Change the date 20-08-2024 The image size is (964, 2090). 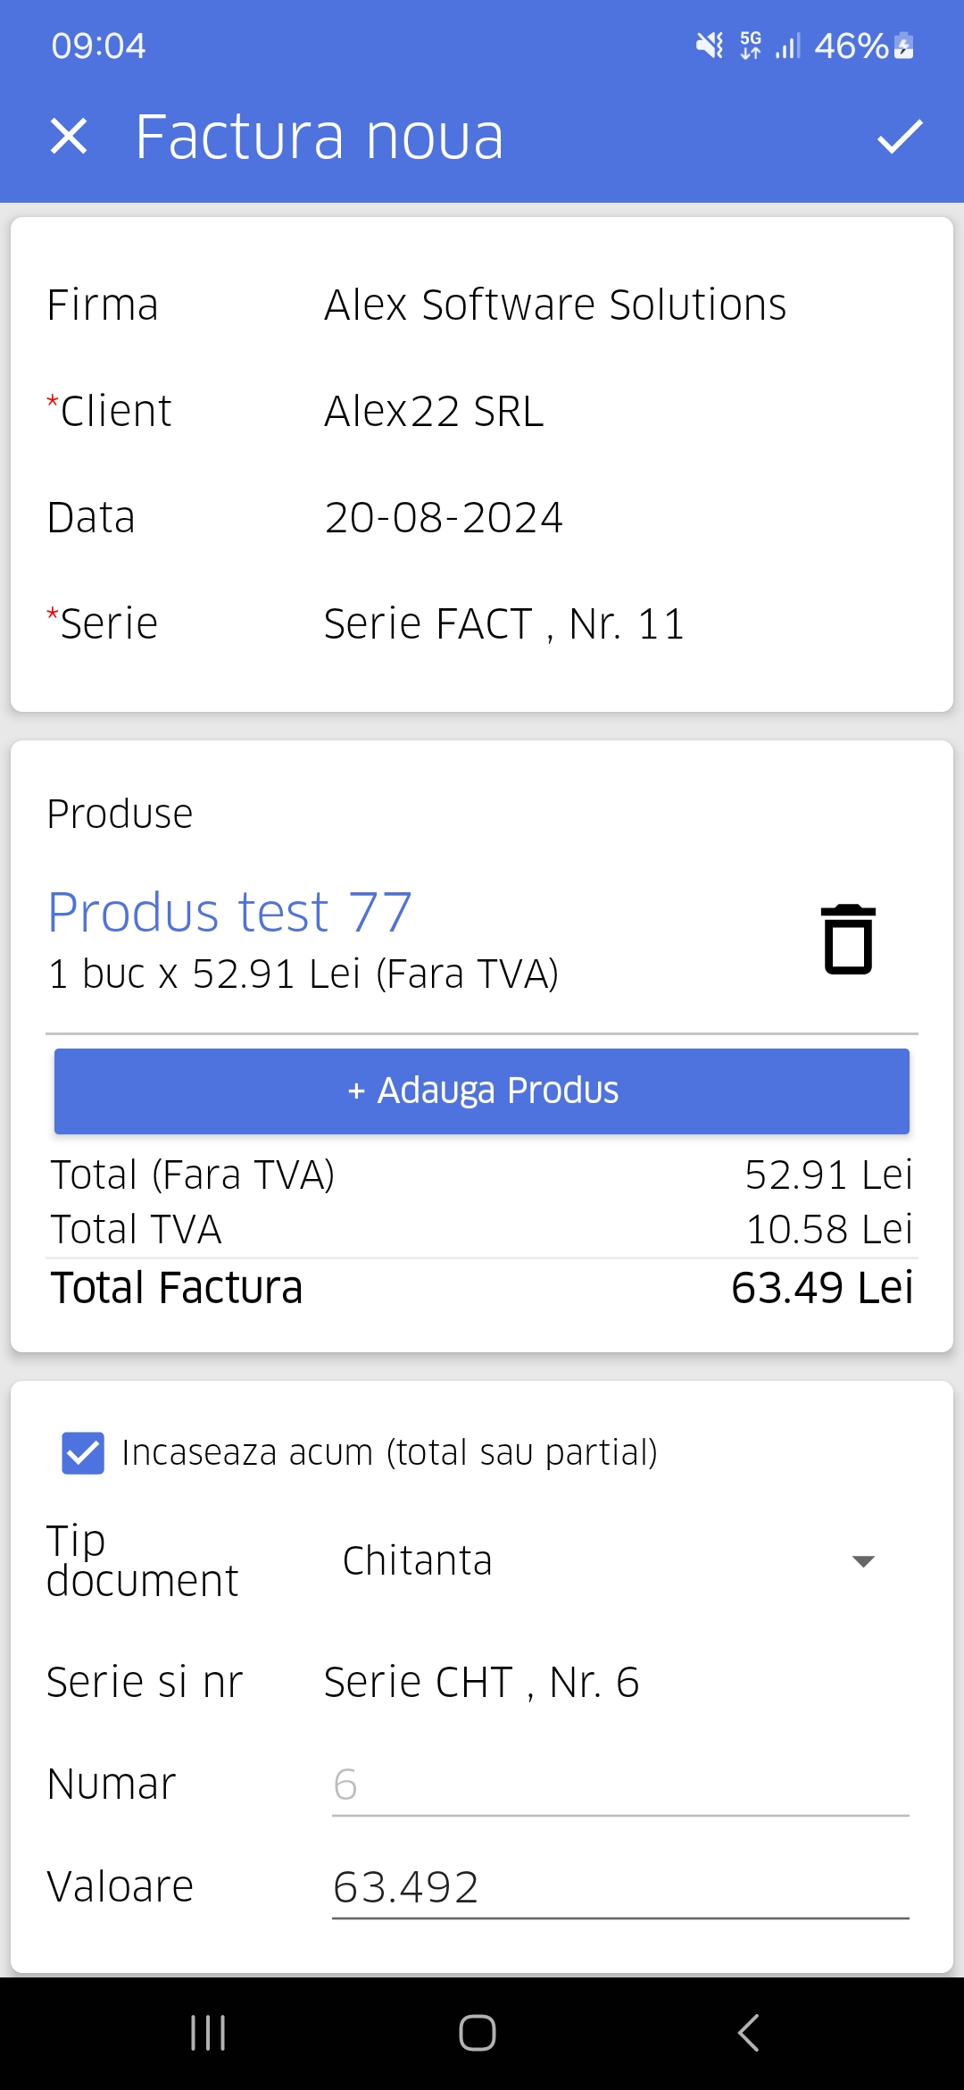(444, 518)
